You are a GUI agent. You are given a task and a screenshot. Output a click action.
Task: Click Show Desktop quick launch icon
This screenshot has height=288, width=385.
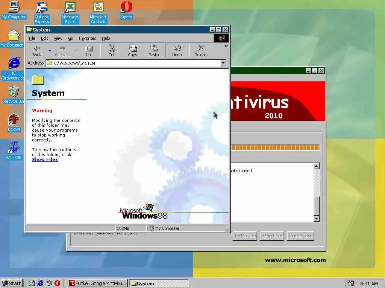(x=32, y=283)
